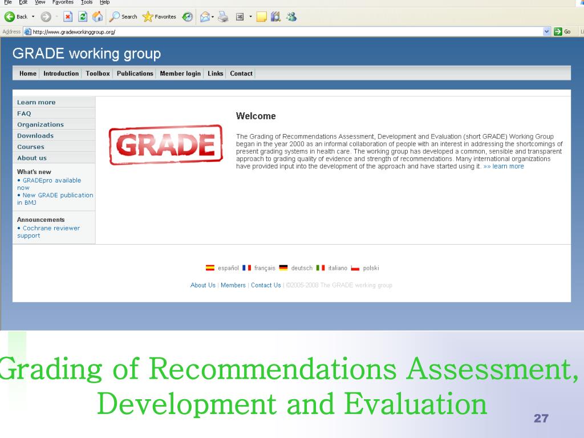This screenshot has height=438, width=584.
Task: Switch language to deutsch
Action: point(302,268)
